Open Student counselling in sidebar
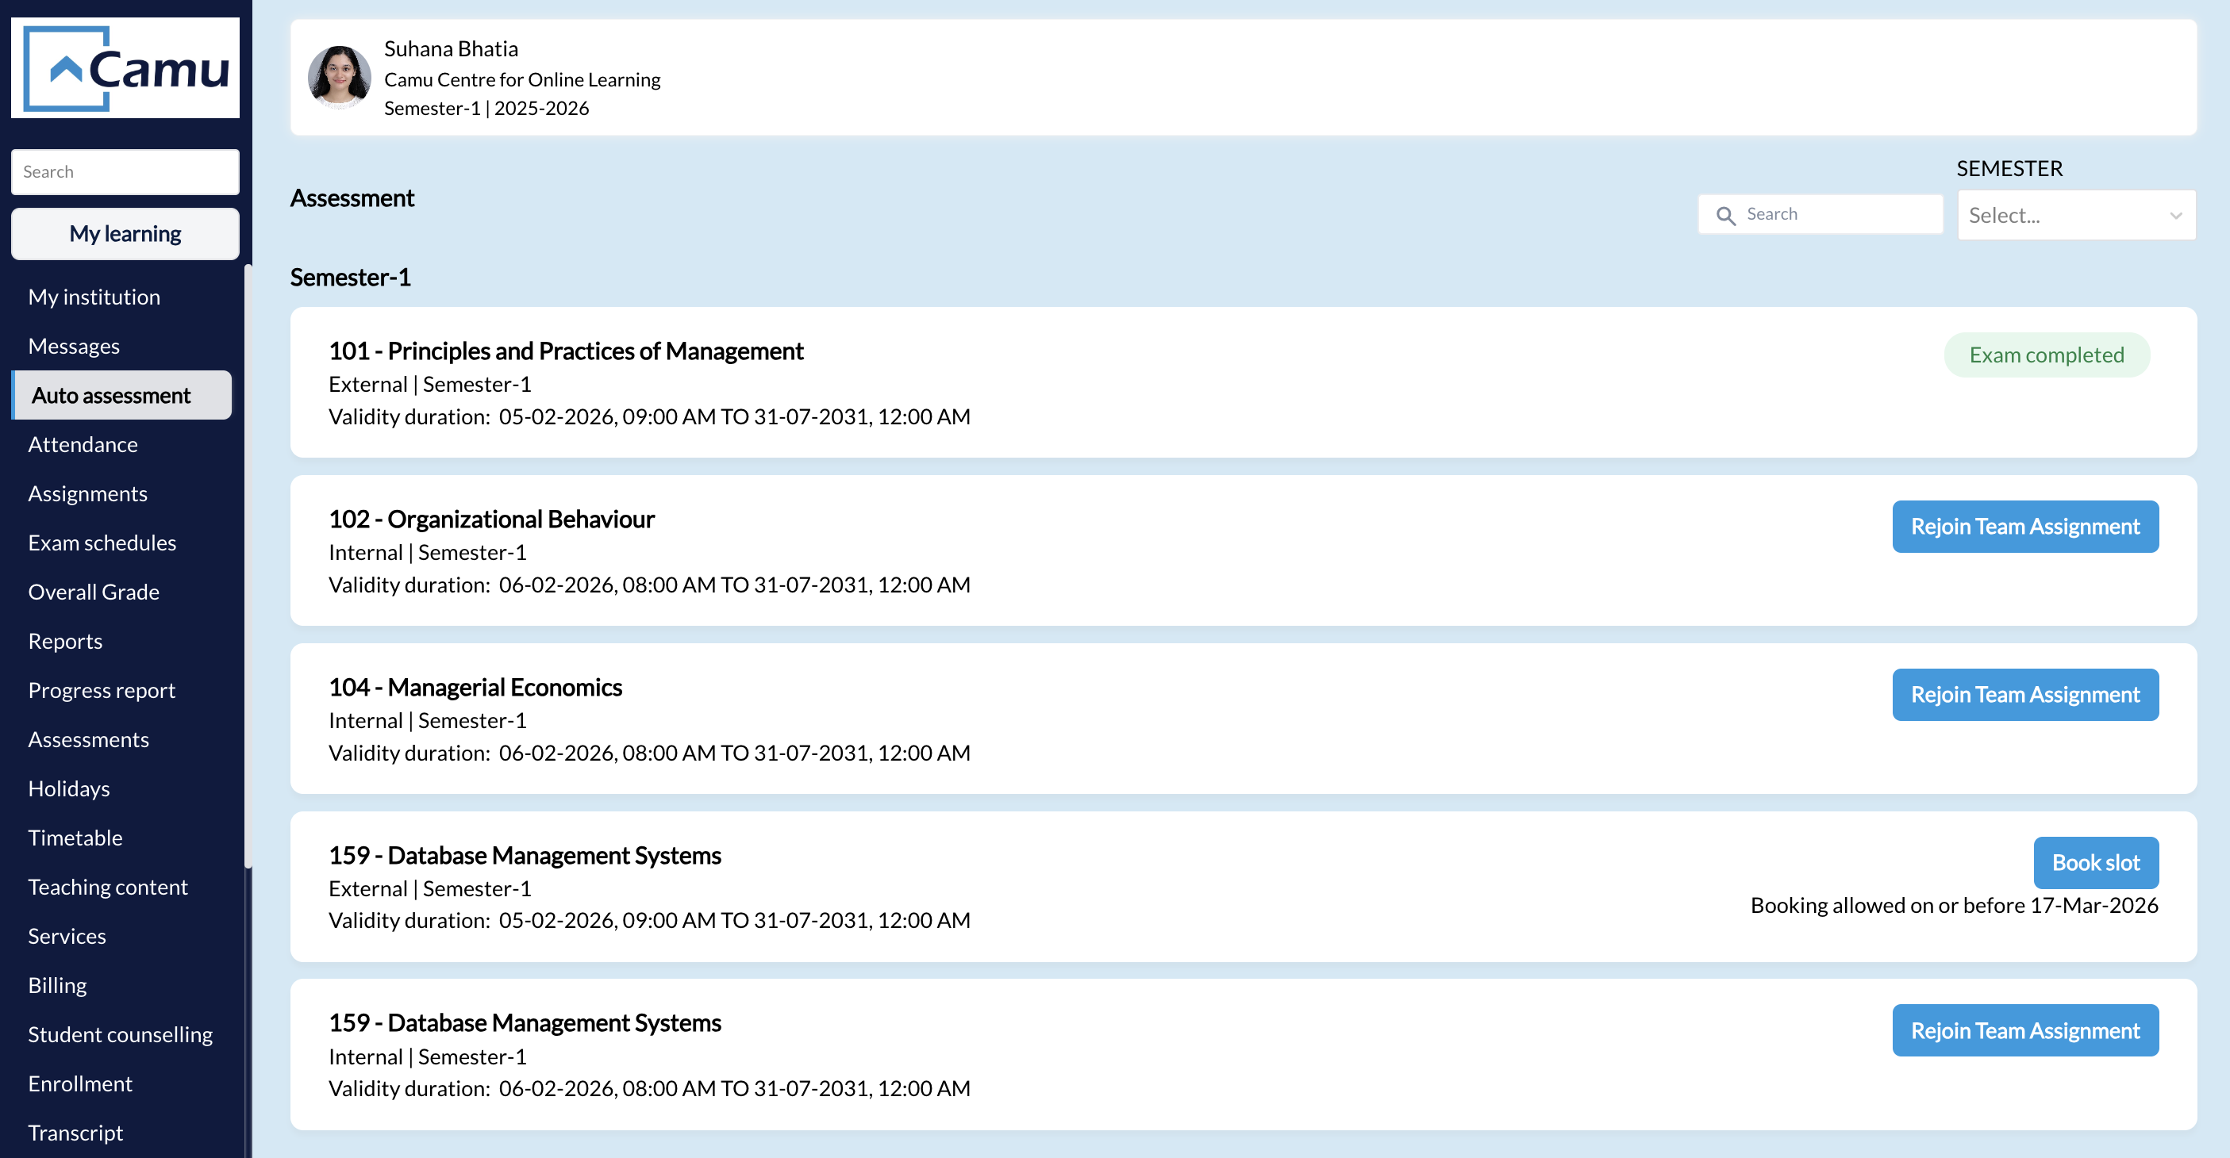The image size is (2230, 1158). (x=120, y=1034)
